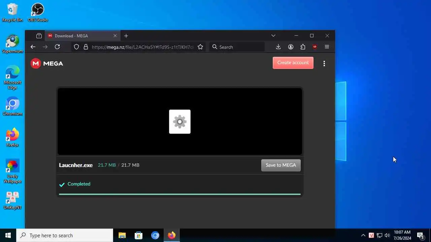Open the Windows Start menu
This screenshot has width=431, height=242.
(8, 235)
